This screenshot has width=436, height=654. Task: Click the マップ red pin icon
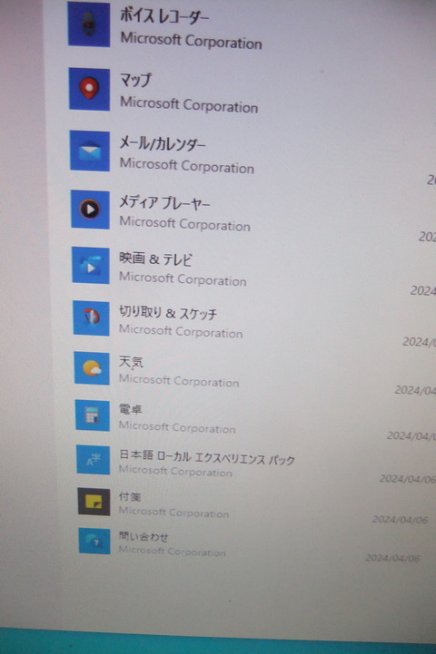(x=89, y=89)
